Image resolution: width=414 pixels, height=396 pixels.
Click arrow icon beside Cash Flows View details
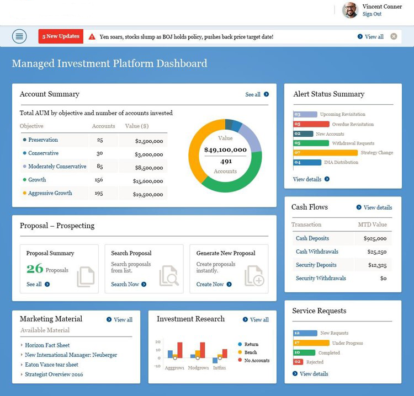(x=359, y=207)
